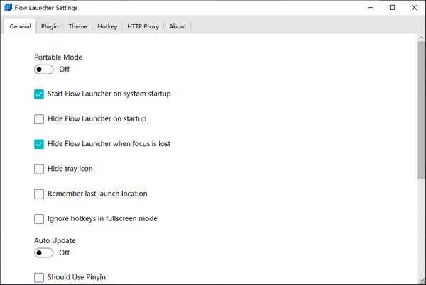This screenshot has width=426, height=285.
Task: Tick the Hide tray icon checkbox
Action: point(39,169)
